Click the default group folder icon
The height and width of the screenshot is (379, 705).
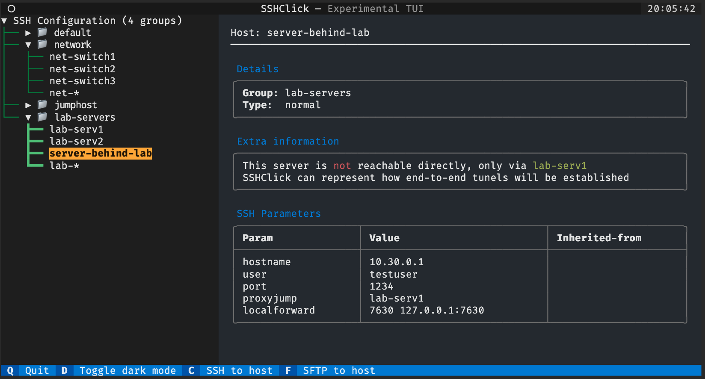(x=42, y=33)
